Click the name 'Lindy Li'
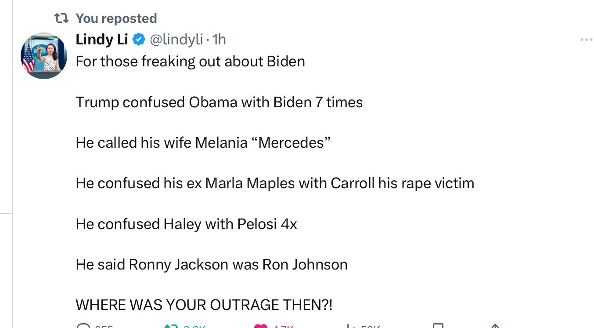The height and width of the screenshot is (328, 594). [x=101, y=39]
